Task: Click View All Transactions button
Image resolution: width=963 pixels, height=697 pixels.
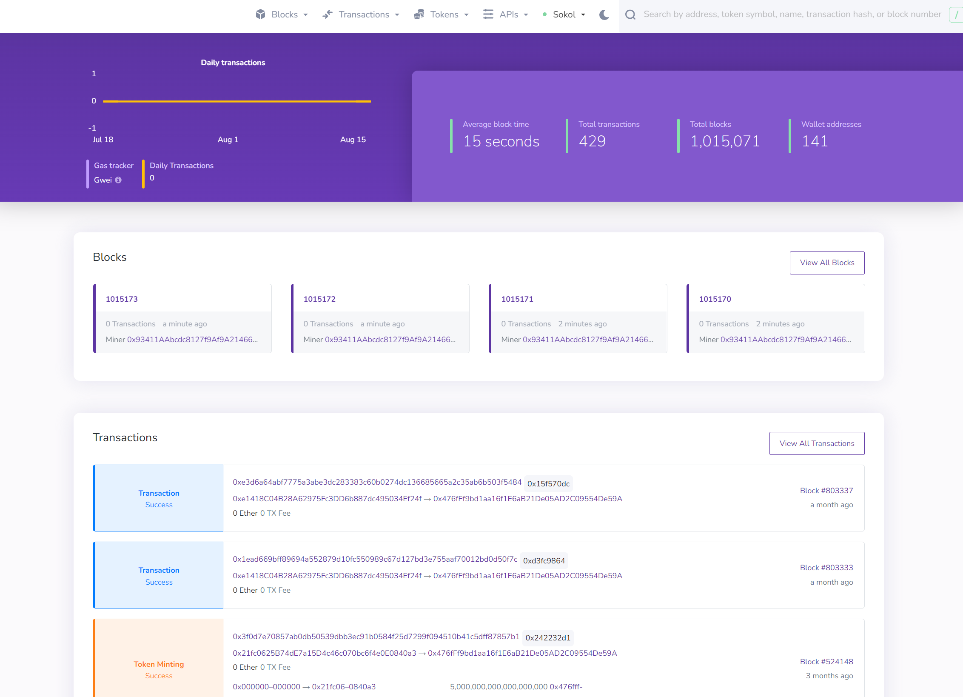Action: click(x=817, y=443)
